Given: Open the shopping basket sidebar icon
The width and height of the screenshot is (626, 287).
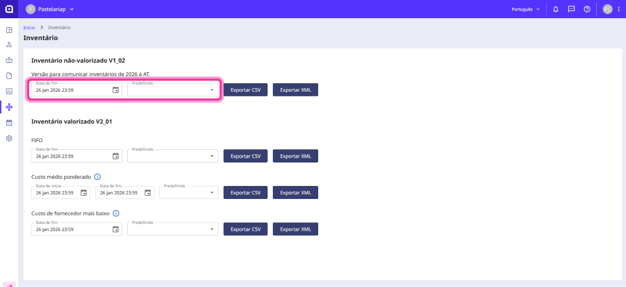Looking at the screenshot, I should coord(9,60).
